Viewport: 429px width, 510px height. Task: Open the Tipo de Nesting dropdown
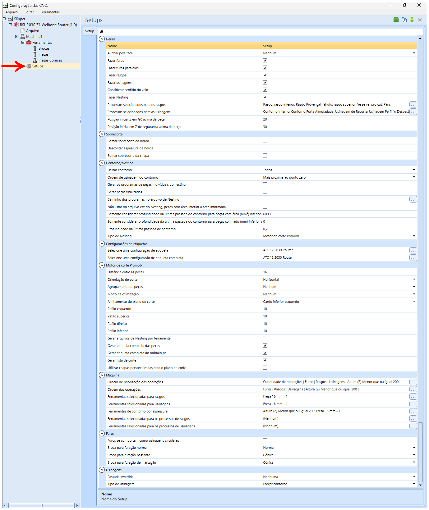[414, 236]
